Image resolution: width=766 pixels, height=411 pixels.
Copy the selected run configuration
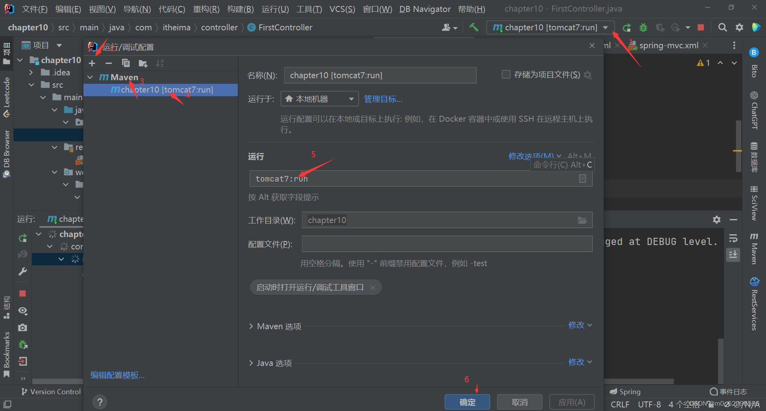tap(126, 63)
